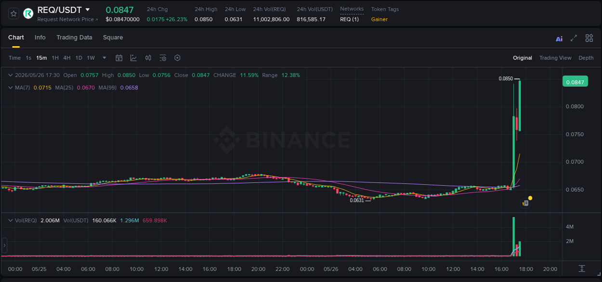Click the news note marker icon on chart

[525, 204]
